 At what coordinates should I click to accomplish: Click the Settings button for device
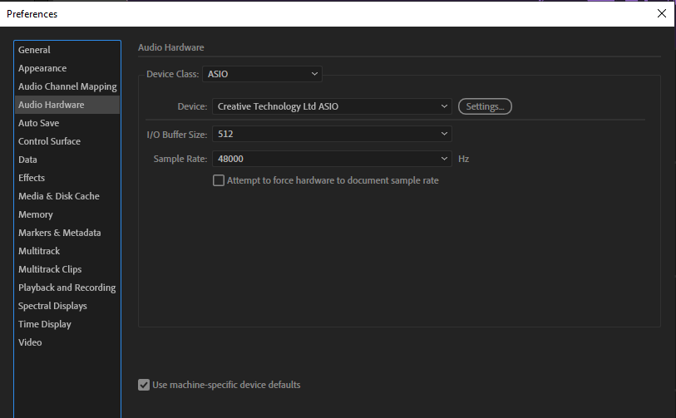pos(485,106)
